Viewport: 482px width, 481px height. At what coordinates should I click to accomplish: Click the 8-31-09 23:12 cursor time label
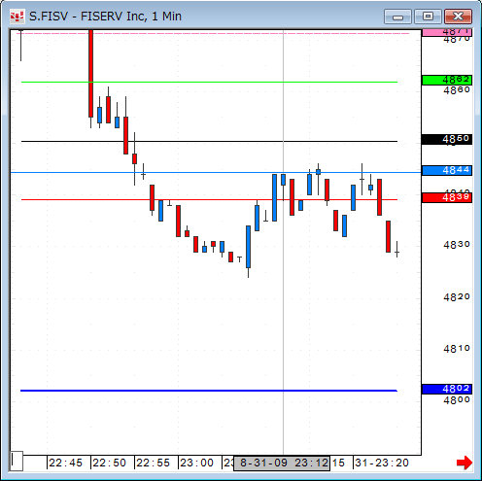click(282, 464)
